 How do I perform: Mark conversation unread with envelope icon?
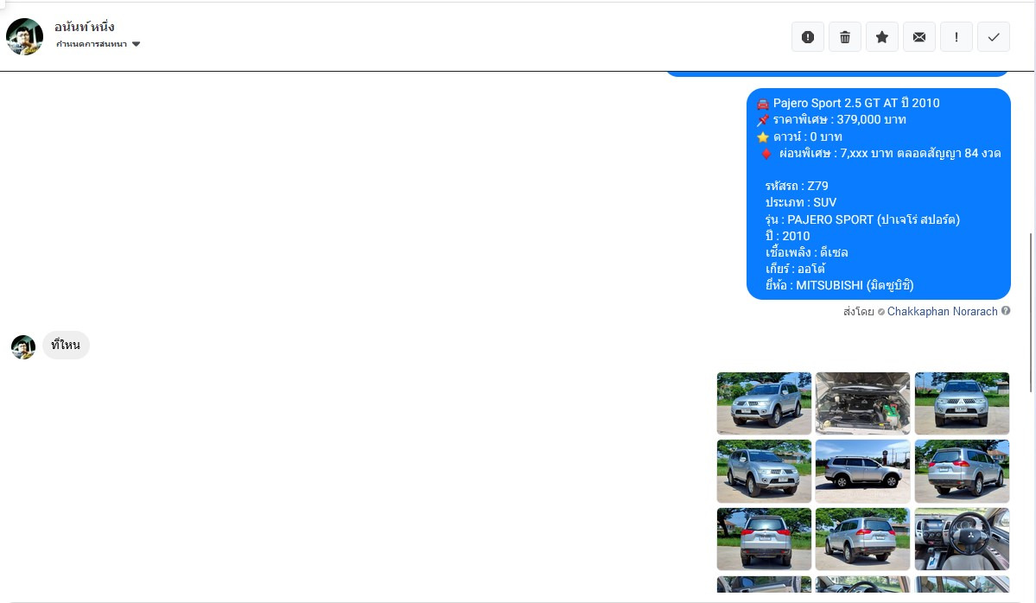point(919,37)
